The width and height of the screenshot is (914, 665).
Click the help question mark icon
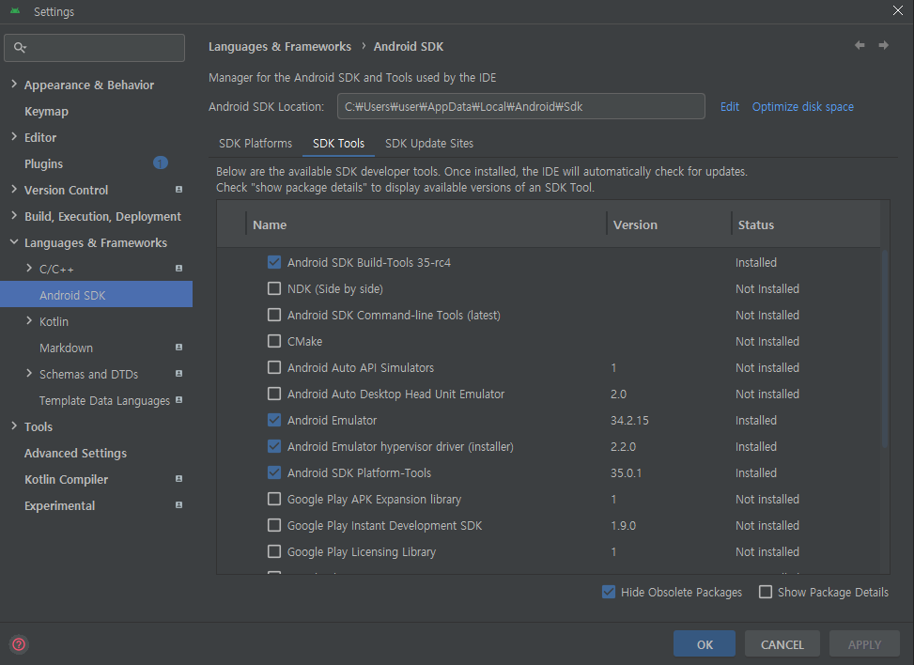19,644
